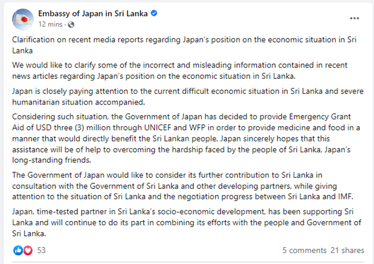This screenshot has width=374, height=264.
Task: View who reacted via the 53 count
Action: click(41, 250)
